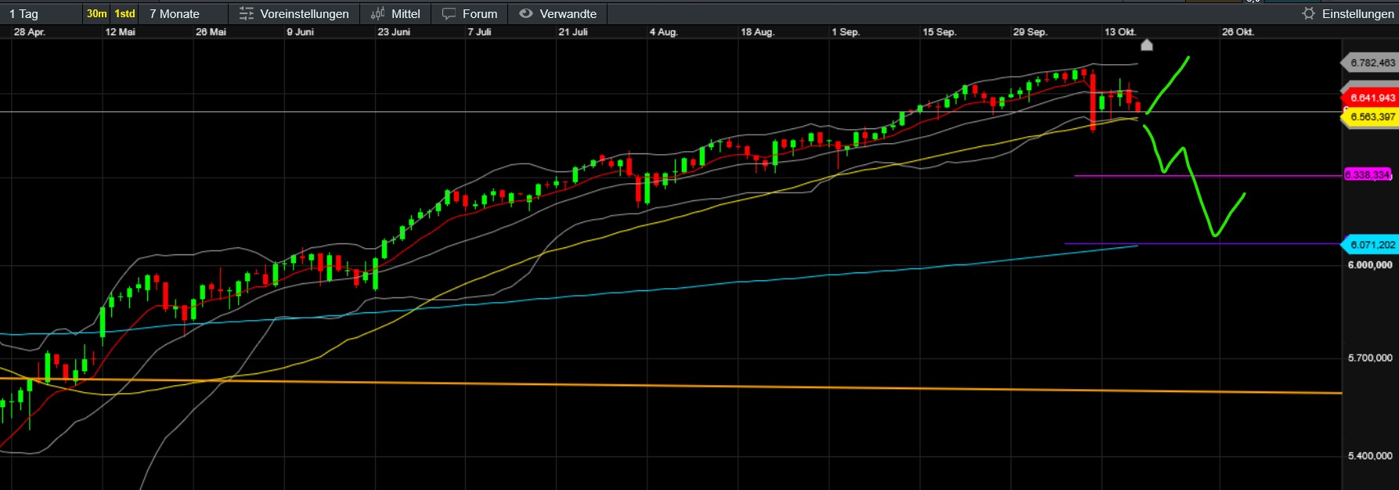
Task: Click the 21 Juli date label
Action: (573, 32)
